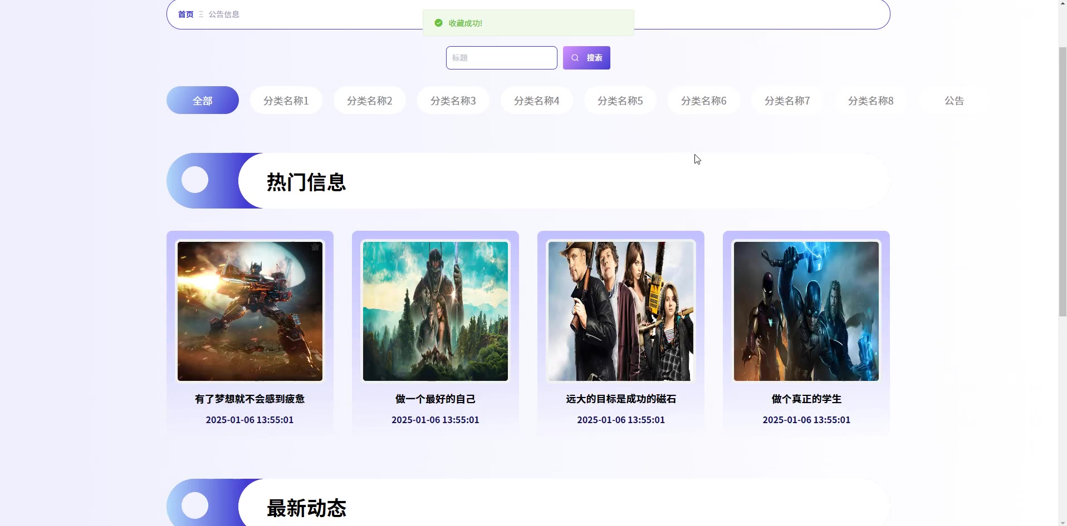
Task: Switch to the 分类名称7 category
Action: [787, 100]
